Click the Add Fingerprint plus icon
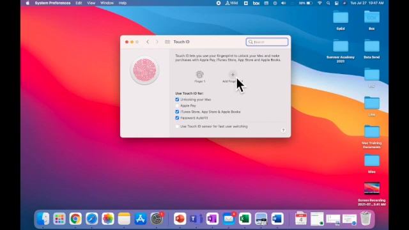409x230 pixels. 233,75
